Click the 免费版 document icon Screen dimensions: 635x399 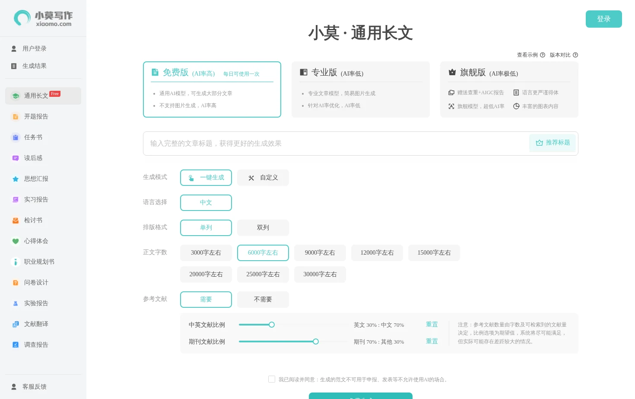155,72
